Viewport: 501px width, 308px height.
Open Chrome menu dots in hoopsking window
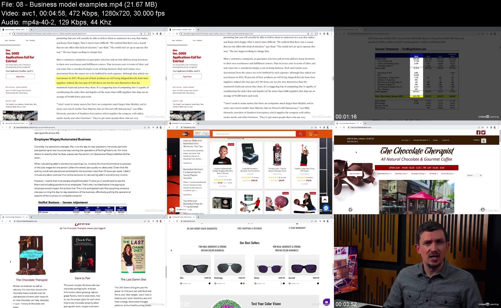pyautogui.click(x=331, y=127)
